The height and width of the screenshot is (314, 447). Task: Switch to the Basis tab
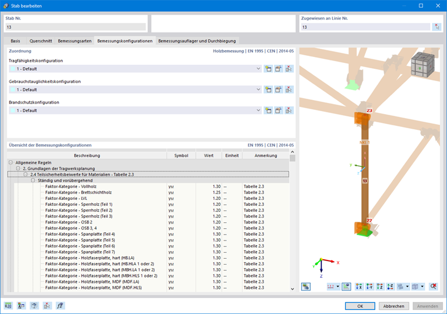coord(15,41)
